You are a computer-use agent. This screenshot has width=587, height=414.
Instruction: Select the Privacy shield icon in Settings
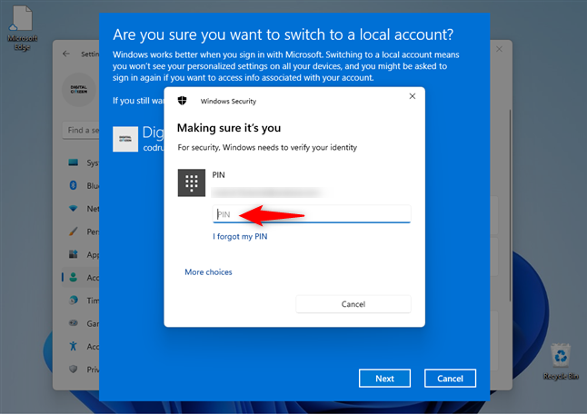coord(74,370)
